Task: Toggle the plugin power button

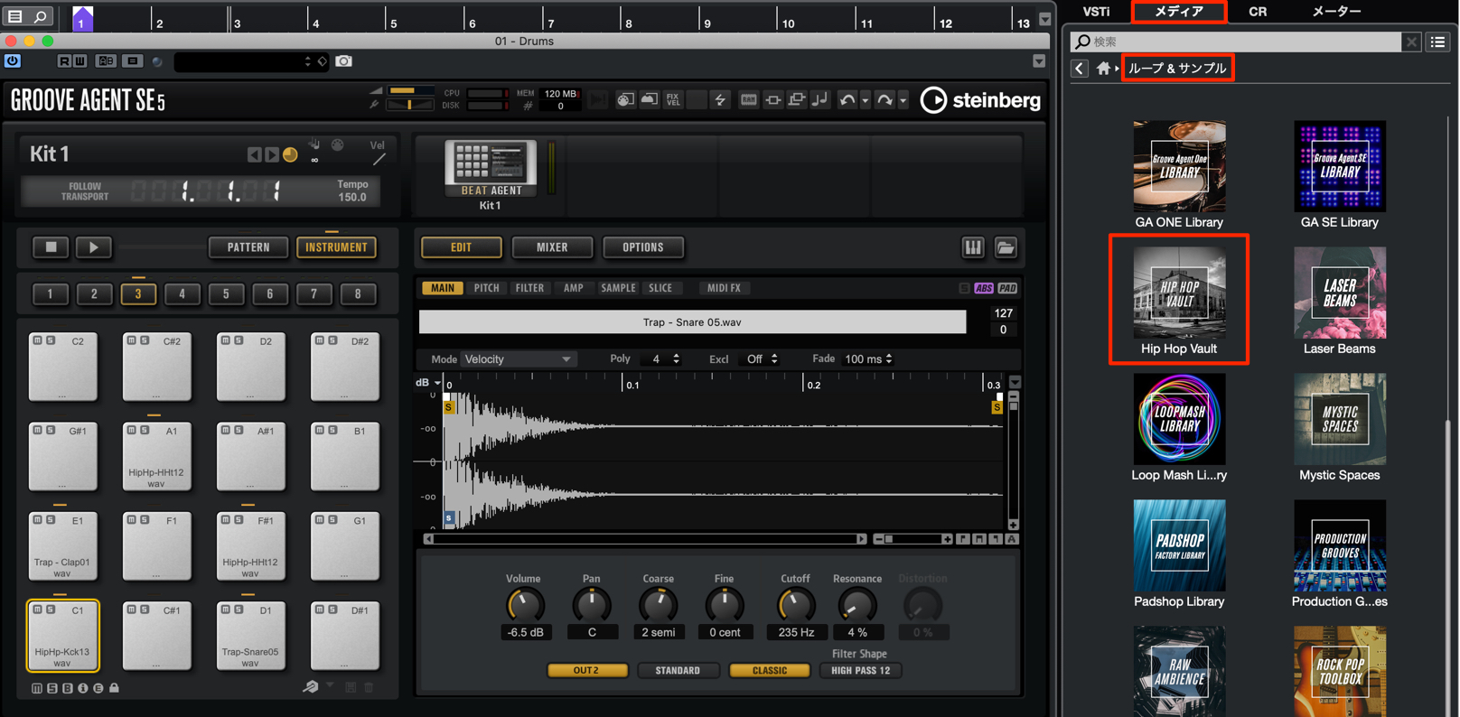Action: pyautogui.click(x=13, y=61)
